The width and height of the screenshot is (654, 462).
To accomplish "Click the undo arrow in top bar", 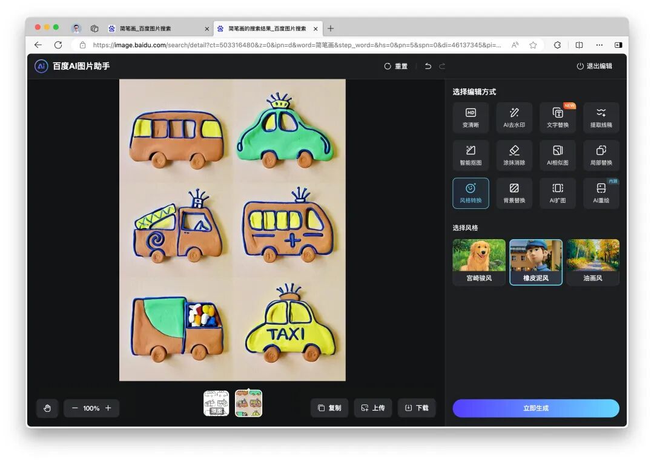I will pyautogui.click(x=428, y=66).
